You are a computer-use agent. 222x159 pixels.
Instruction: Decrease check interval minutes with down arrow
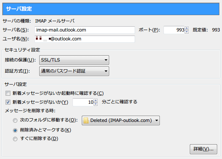coord(96,104)
